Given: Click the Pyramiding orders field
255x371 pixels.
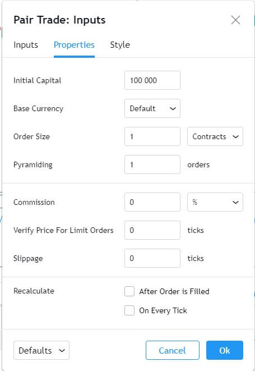Looking at the screenshot, I should (152, 164).
